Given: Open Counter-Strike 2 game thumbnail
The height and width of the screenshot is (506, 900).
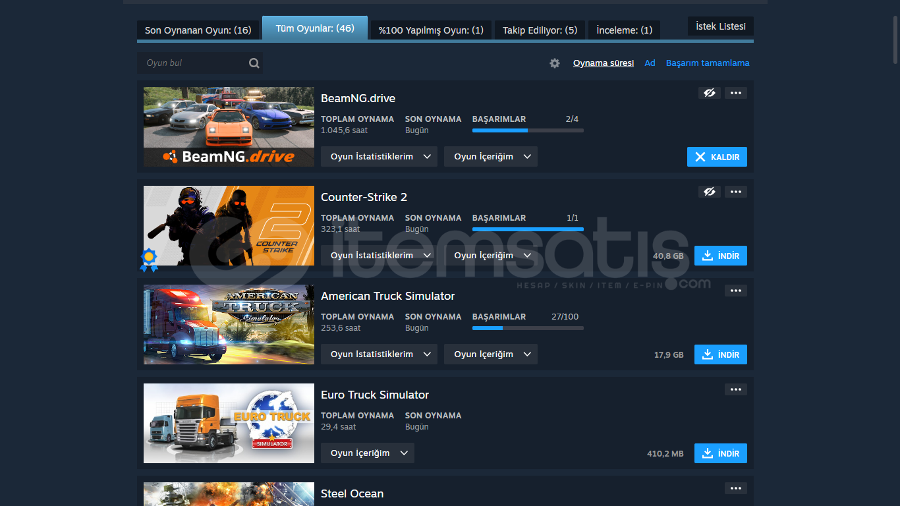Looking at the screenshot, I should (229, 225).
